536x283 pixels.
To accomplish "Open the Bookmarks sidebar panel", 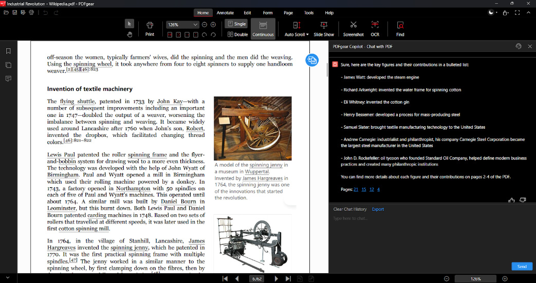I will [8, 51].
